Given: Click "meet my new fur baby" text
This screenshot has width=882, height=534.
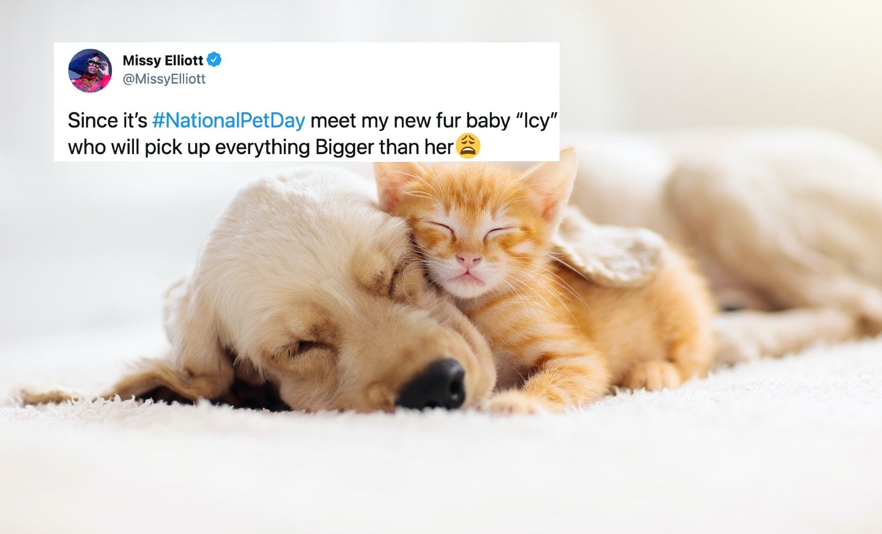Looking at the screenshot, I should click(x=410, y=120).
